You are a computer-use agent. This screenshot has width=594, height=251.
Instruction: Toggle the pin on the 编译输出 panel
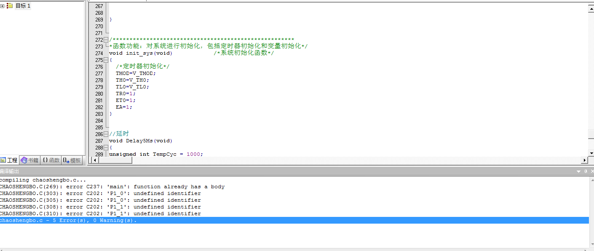pyautogui.click(x=585, y=171)
